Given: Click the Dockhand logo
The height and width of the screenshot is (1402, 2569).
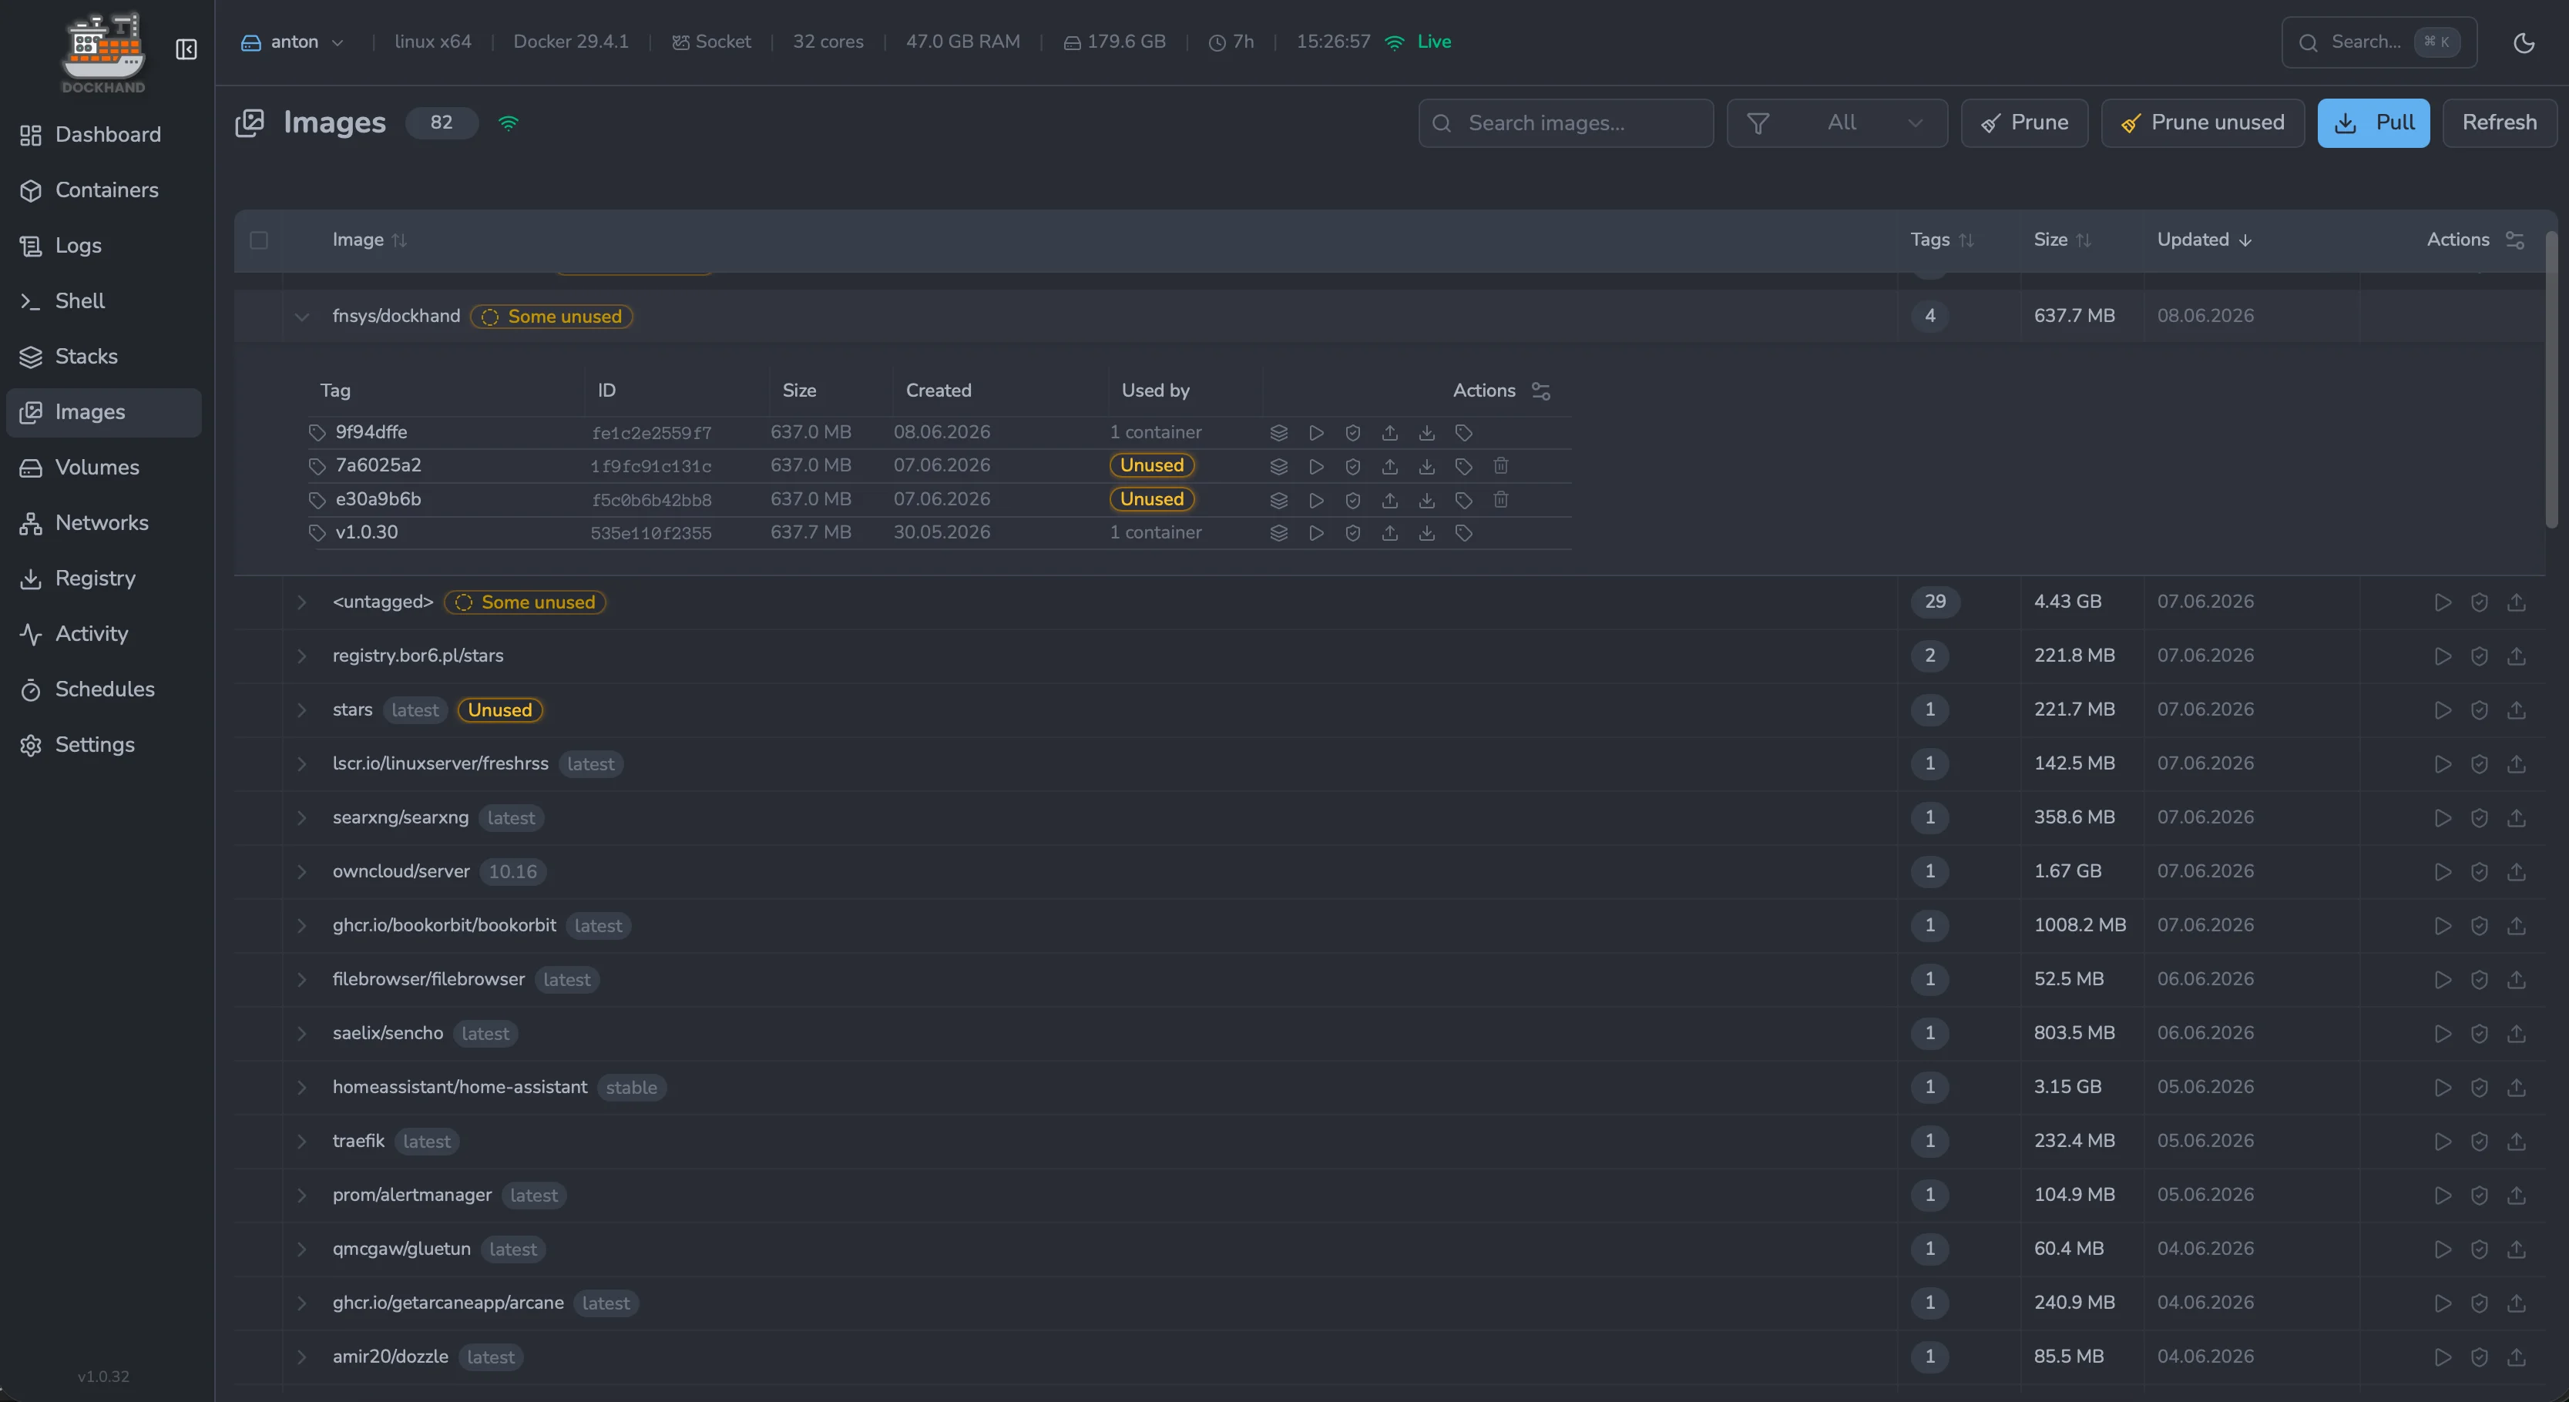Looking at the screenshot, I should [x=104, y=53].
